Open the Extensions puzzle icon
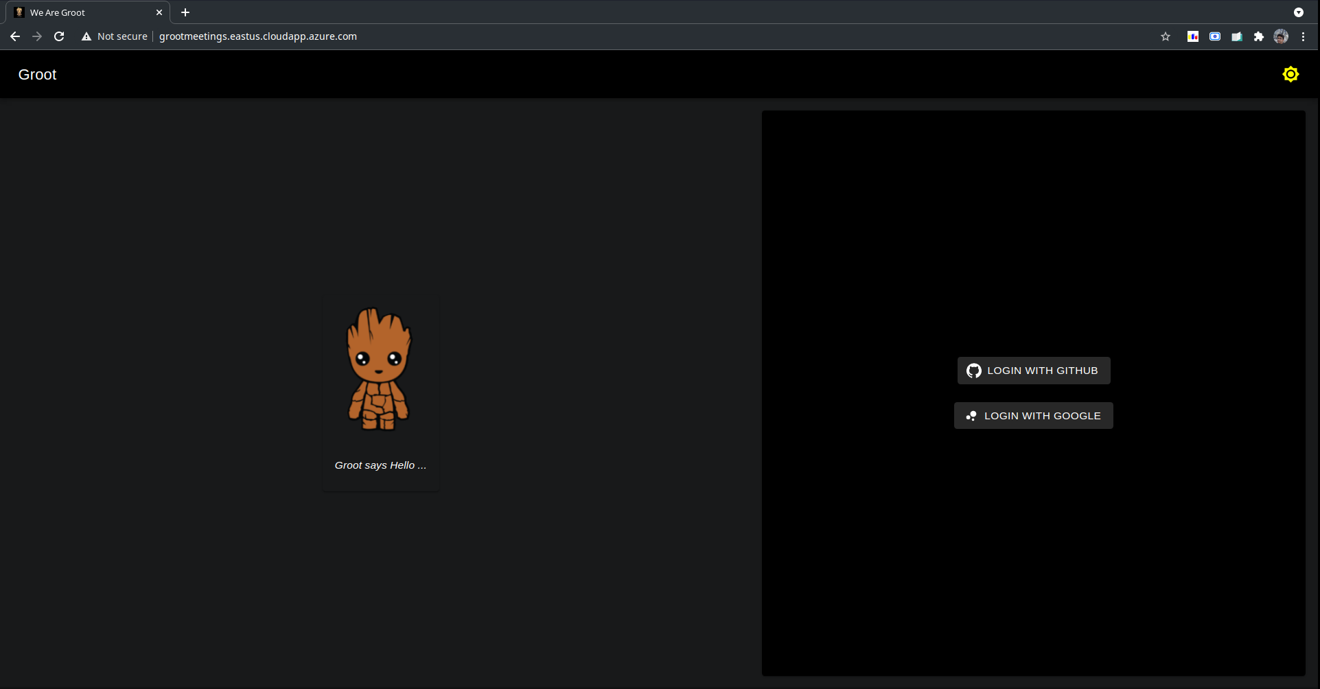This screenshot has width=1320, height=689. click(1259, 36)
